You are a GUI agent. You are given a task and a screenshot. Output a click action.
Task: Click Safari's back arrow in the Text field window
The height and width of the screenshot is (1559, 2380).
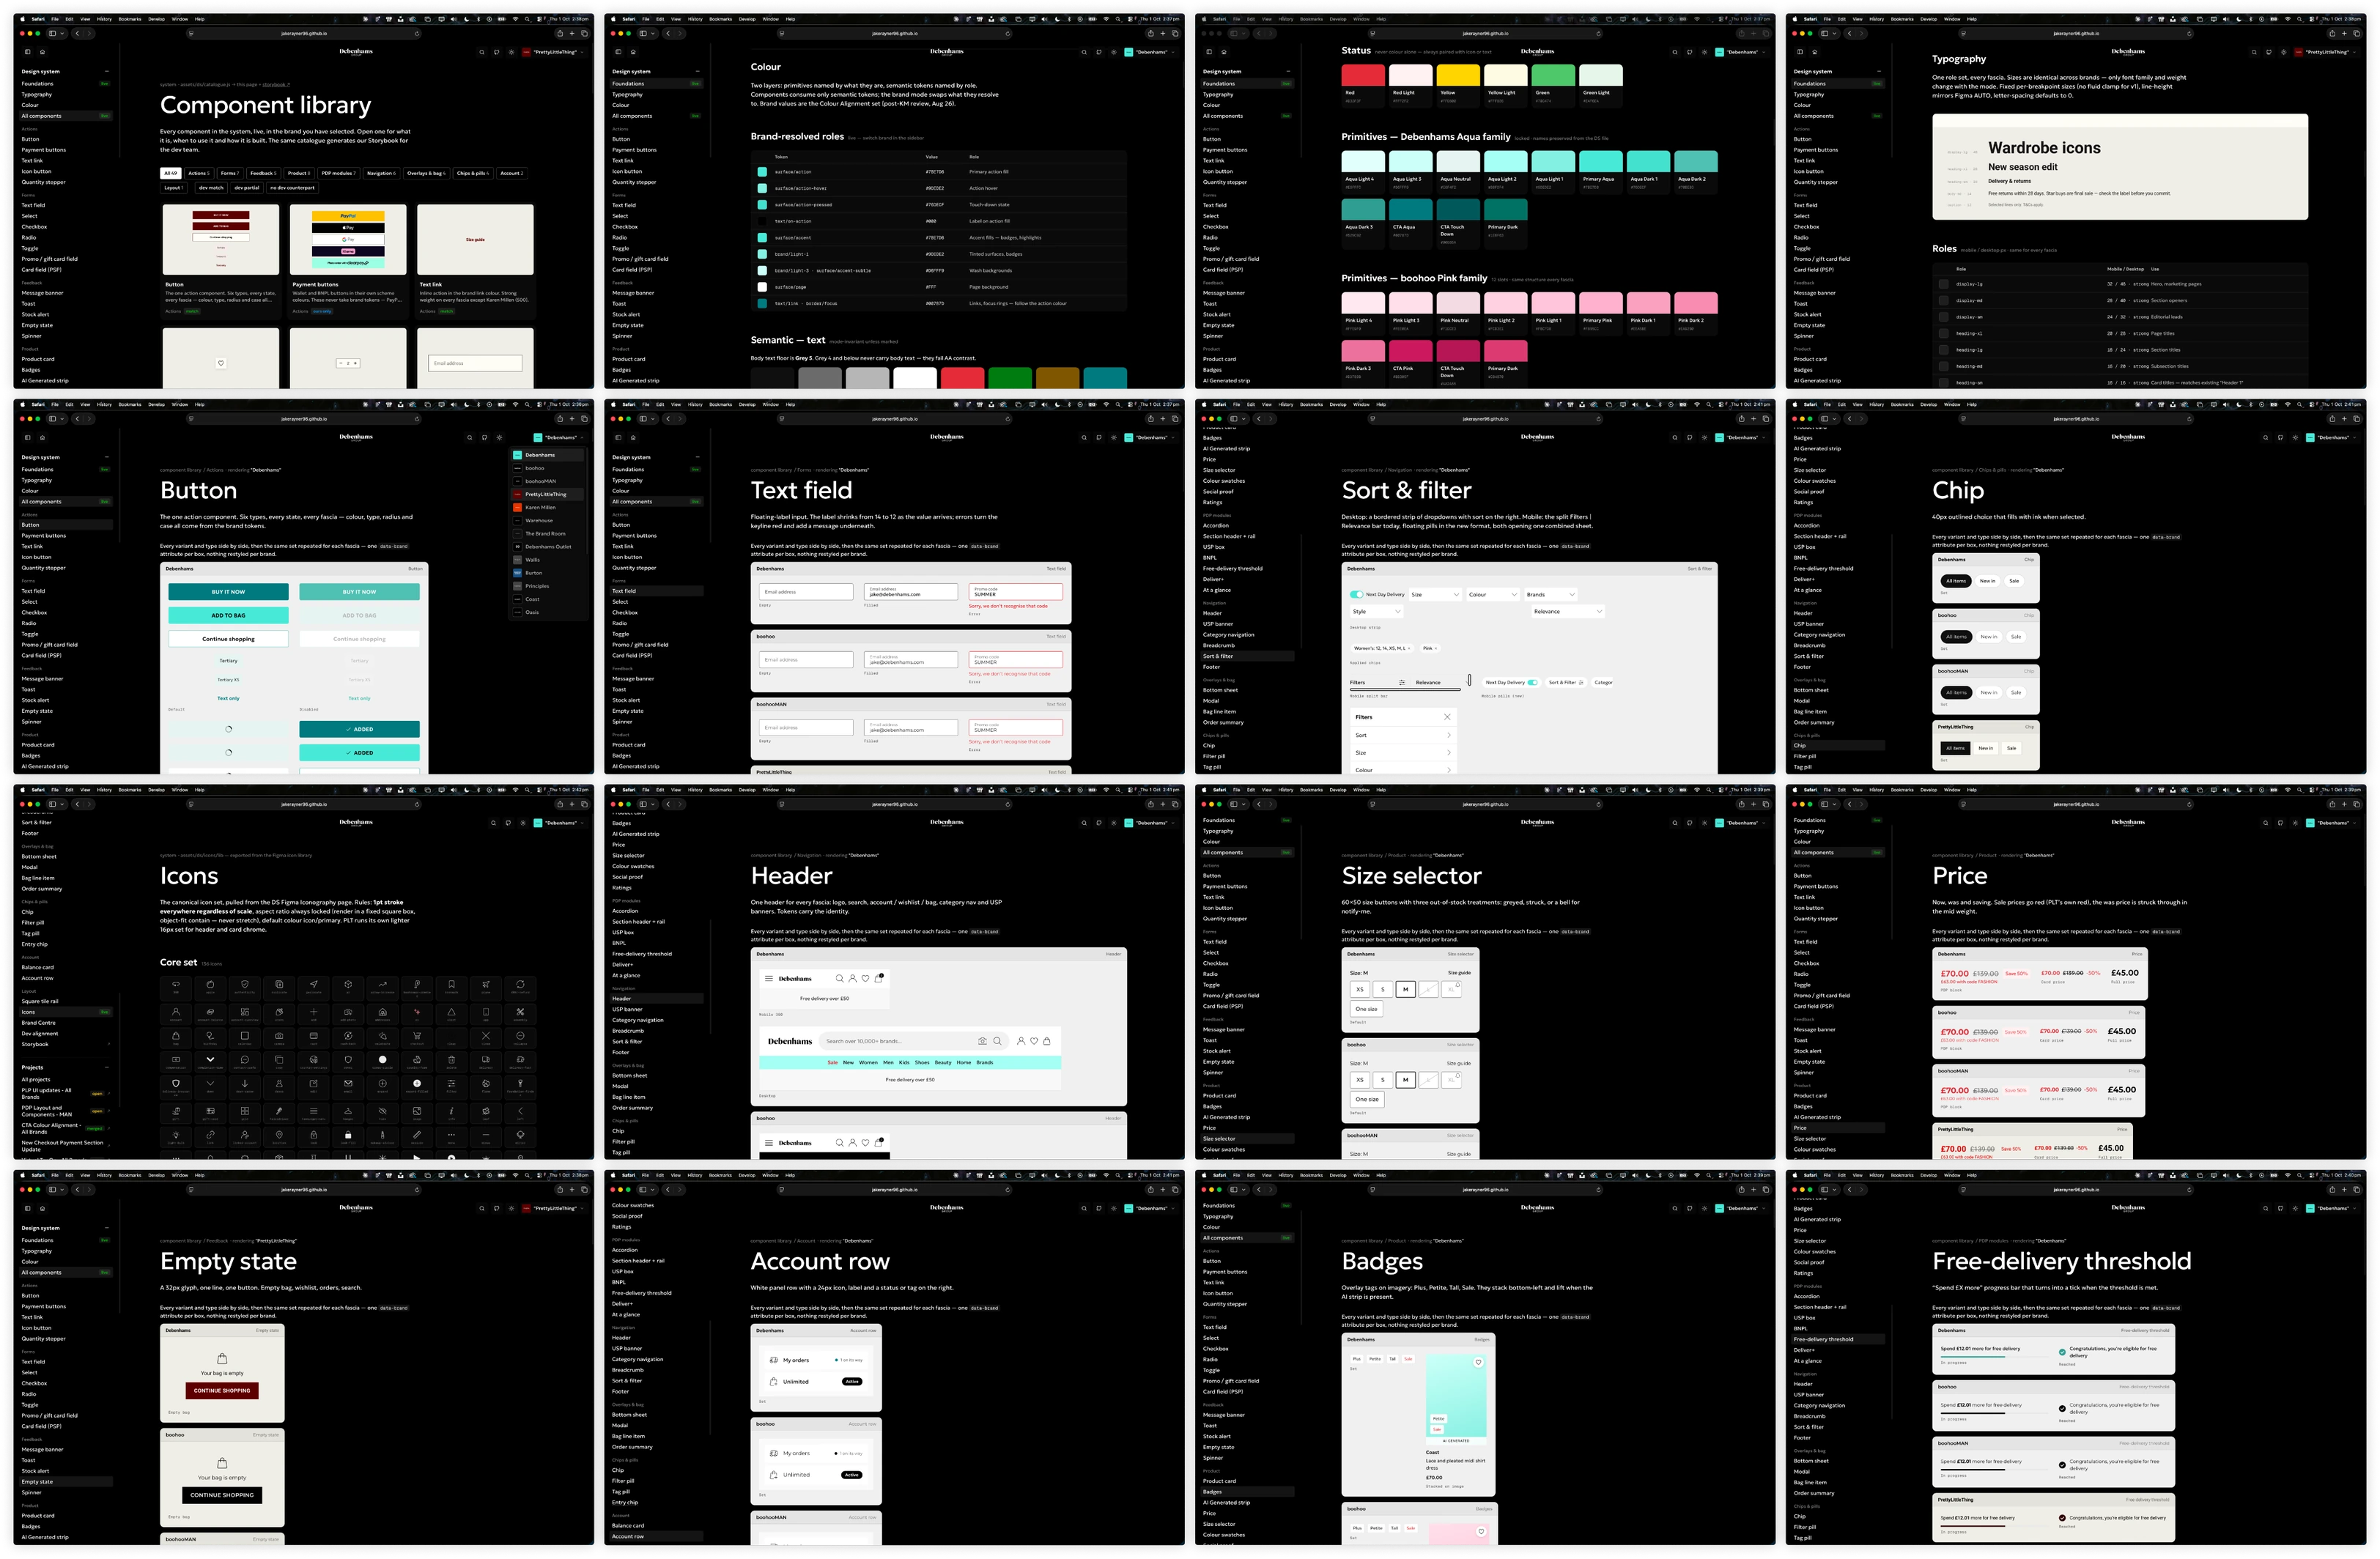pyautogui.click(x=670, y=419)
